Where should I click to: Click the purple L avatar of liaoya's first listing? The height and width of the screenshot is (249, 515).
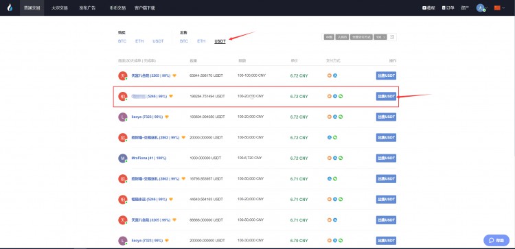tap(122, 117)
